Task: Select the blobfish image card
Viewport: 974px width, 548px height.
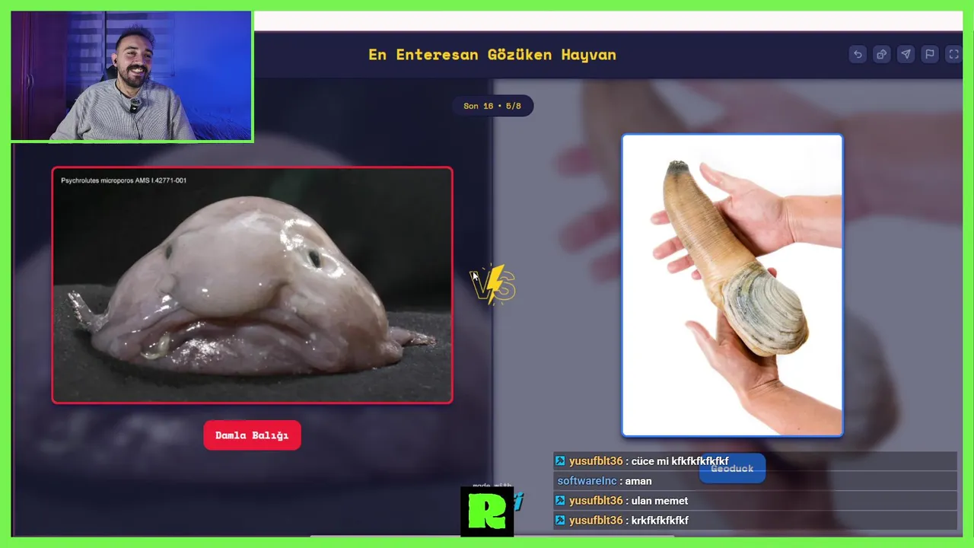Action: [252, 285]
